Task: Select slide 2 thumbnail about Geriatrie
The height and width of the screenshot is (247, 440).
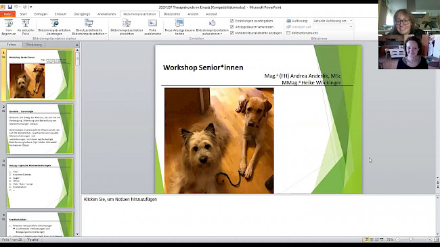Action: (39, 129)
